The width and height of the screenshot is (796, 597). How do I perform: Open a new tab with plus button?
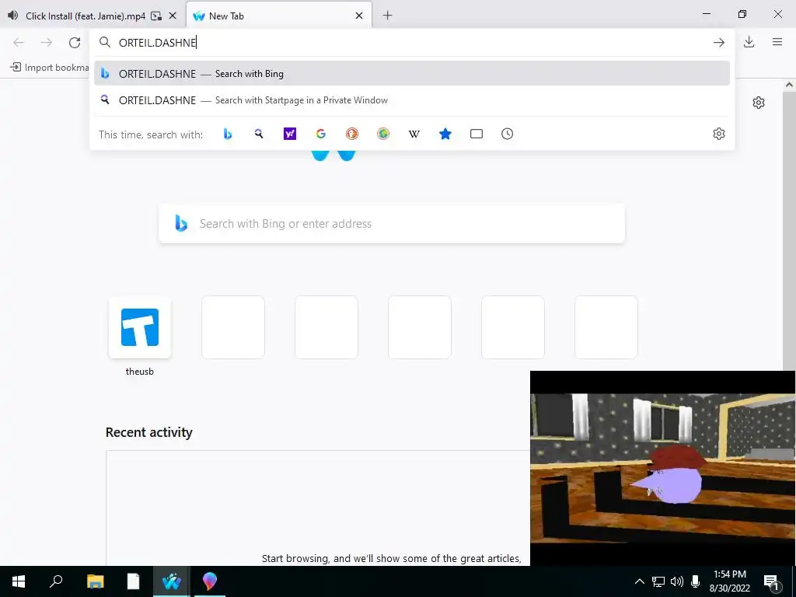pyautogui.click(x=387, y=16)
